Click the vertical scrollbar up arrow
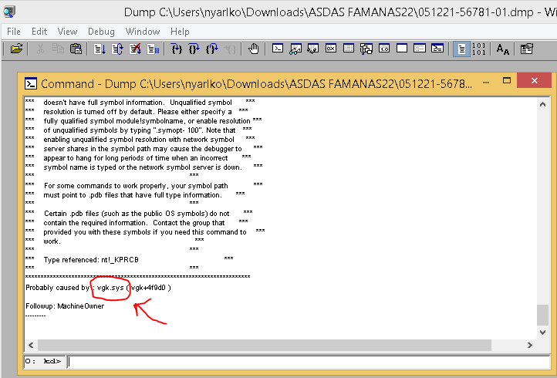This screenshot has height=378, width=557. (x=542, y=104)
